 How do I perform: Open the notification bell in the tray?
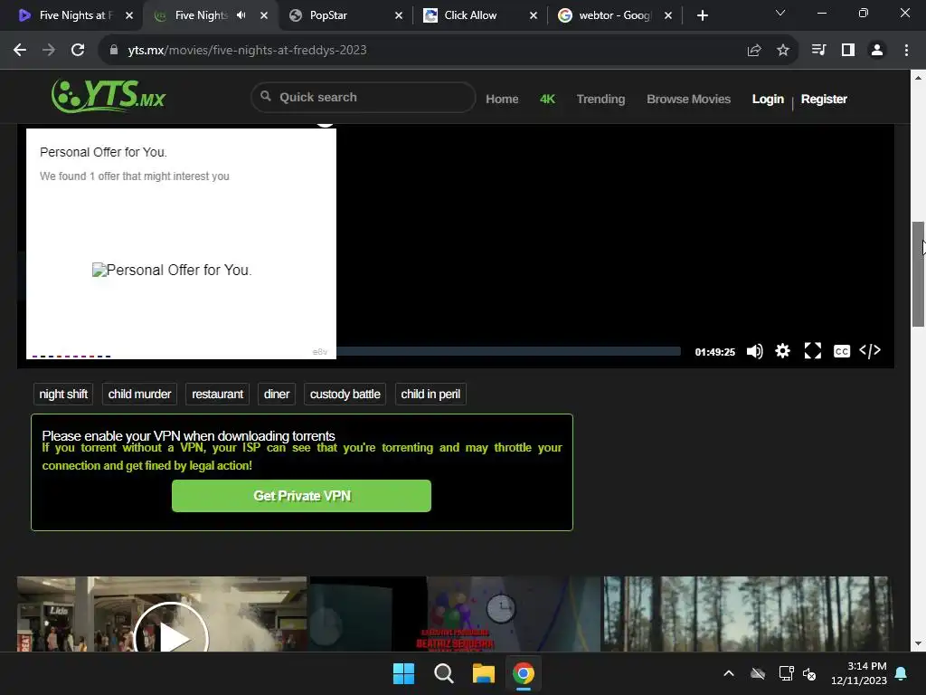click(901, 673)
